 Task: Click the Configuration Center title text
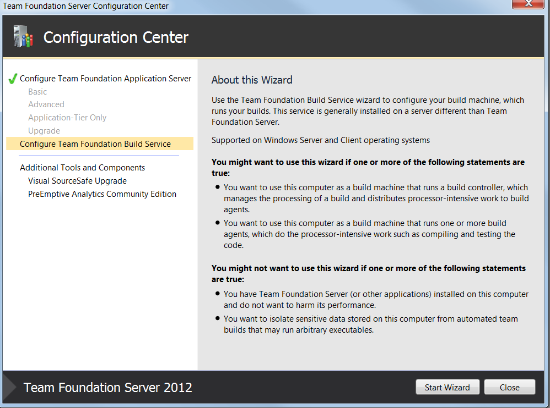(116, 37)
